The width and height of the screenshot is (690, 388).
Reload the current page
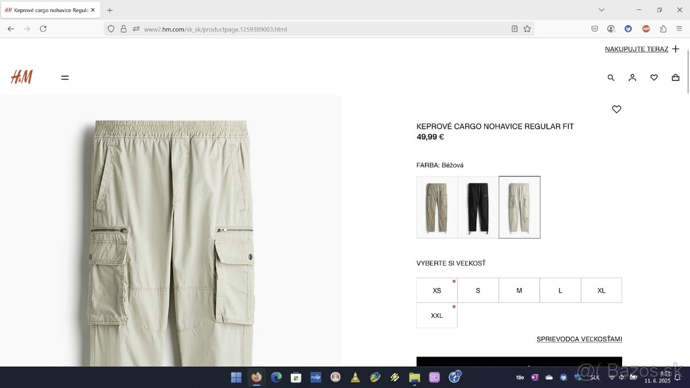point(43,29)
